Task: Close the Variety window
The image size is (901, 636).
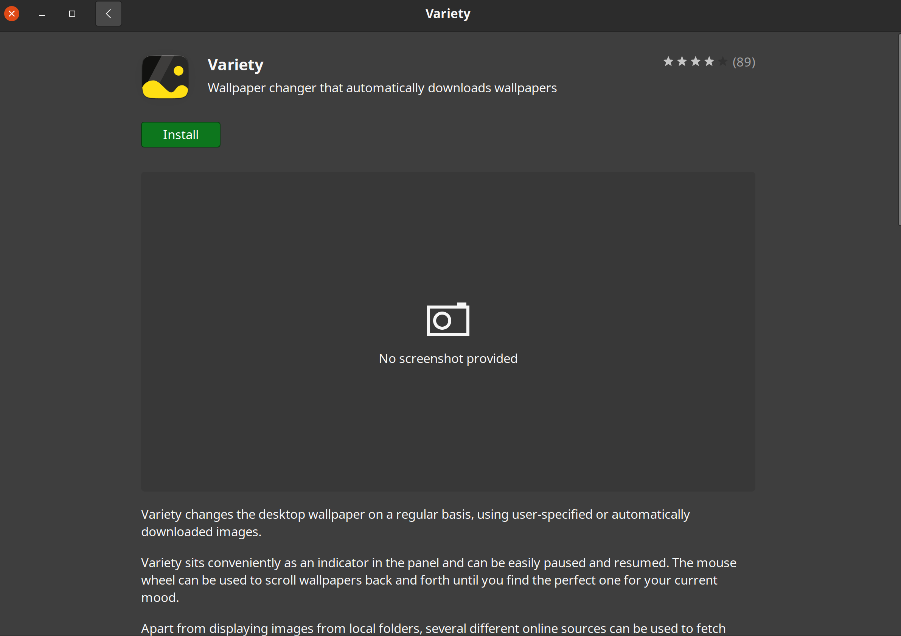Action: click(11, 13)
